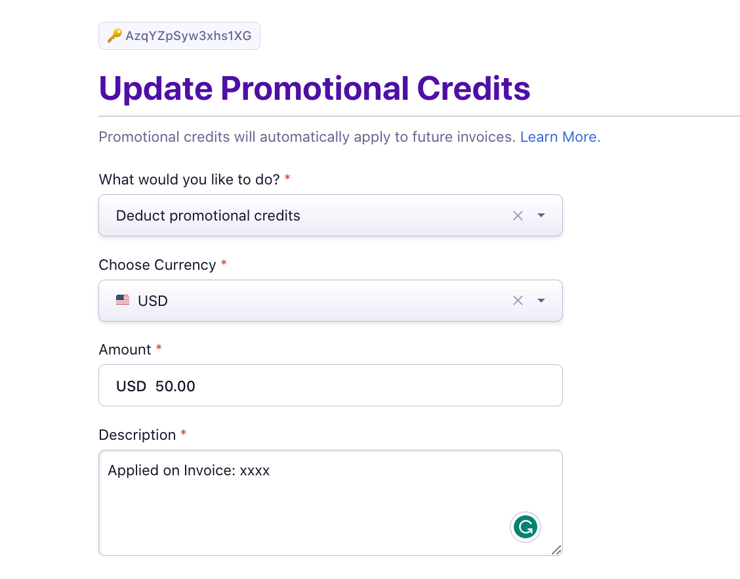This screenshot has width=740, height=579.
Task: Click the AzqYZpSyw3xhs1XG key badge
Action: point(179,36)
